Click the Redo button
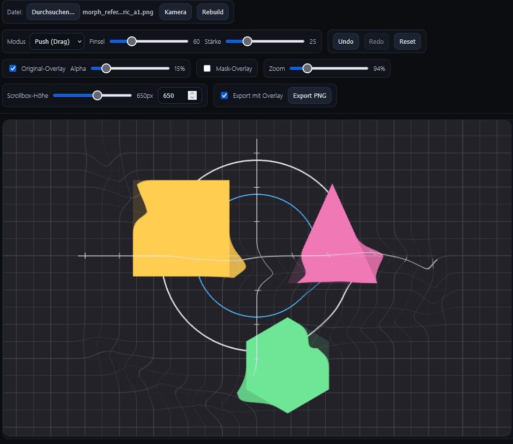Viewport: 513px width, 444px height. [376, 42]
